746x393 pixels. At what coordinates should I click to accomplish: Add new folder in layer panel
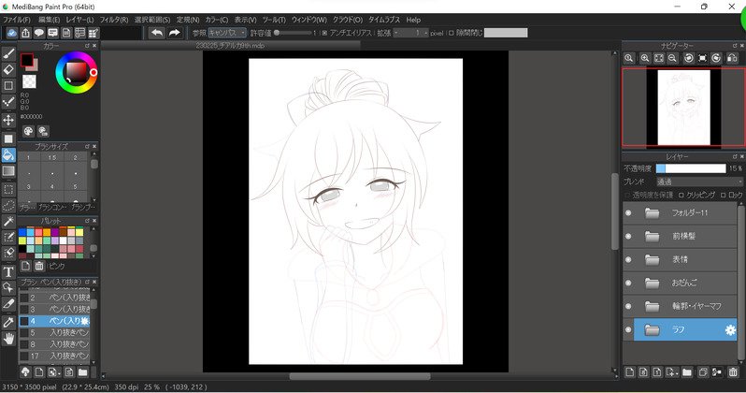(686, 372)
